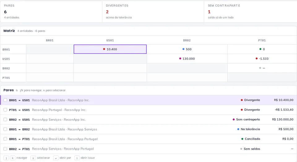Viewport: 297px width, 162px height.
Task: Open pair ReconApp Brasil Ltda · ReconApp Portugal
Action: (148, 139)
